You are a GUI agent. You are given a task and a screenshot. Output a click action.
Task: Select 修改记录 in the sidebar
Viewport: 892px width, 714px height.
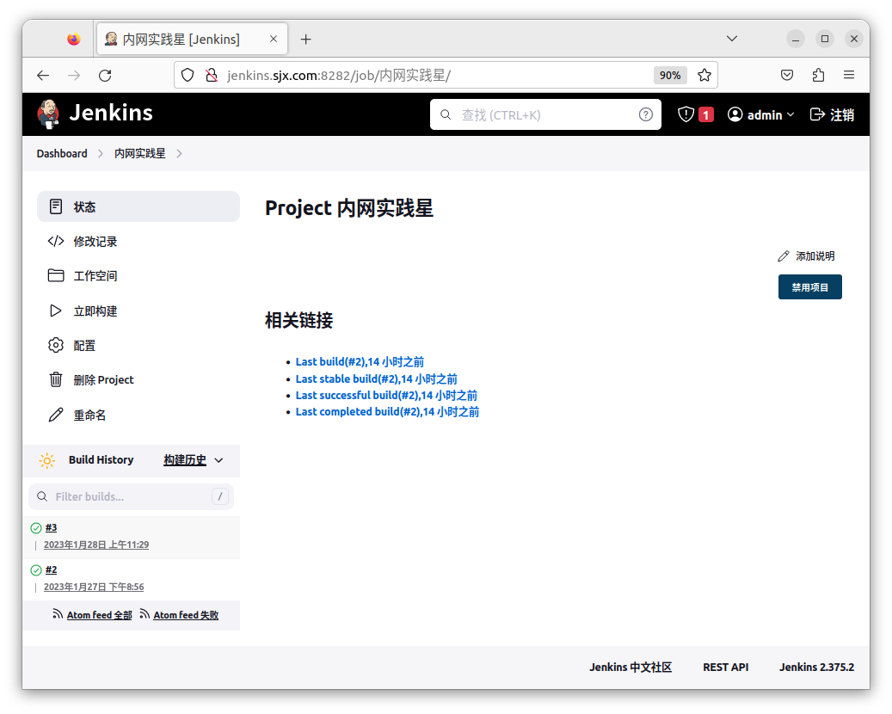click(x=95, y=242)
